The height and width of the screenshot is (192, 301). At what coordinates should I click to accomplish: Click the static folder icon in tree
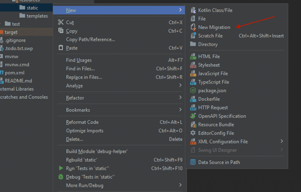[x=22, y=8]
